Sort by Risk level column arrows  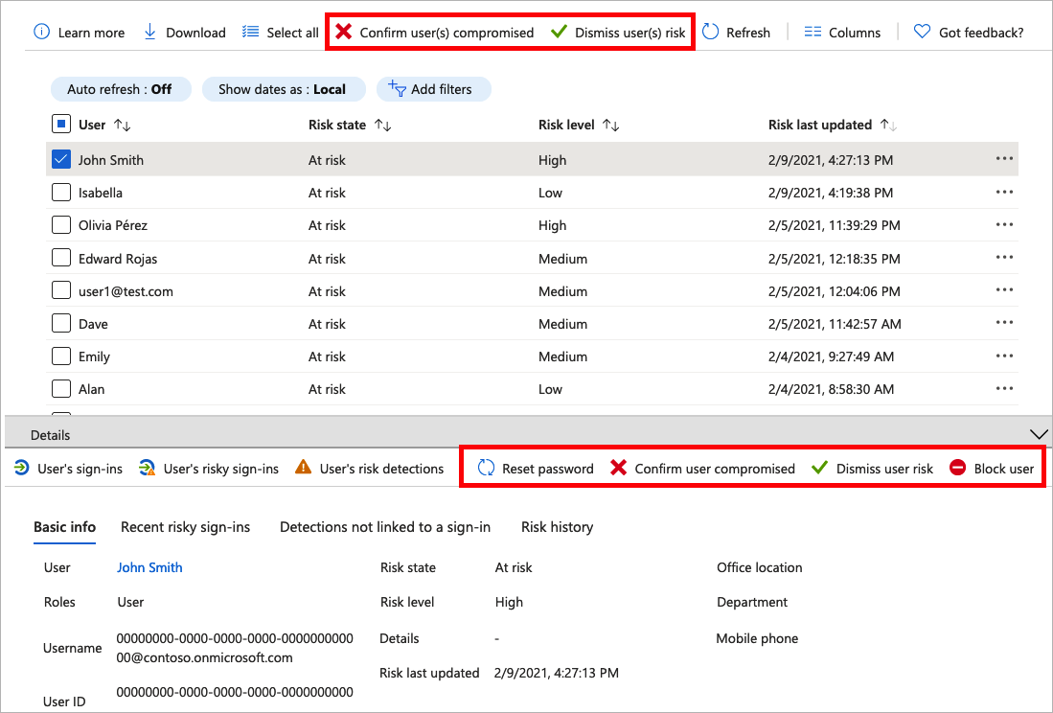(611, 125)
